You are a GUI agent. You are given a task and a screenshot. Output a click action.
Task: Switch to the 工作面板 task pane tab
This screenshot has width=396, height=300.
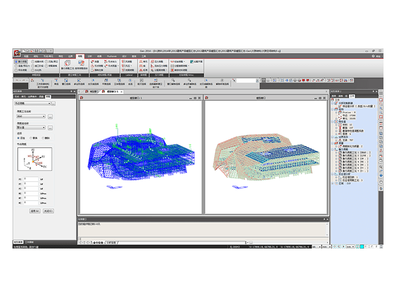click(x=29, y=242)
